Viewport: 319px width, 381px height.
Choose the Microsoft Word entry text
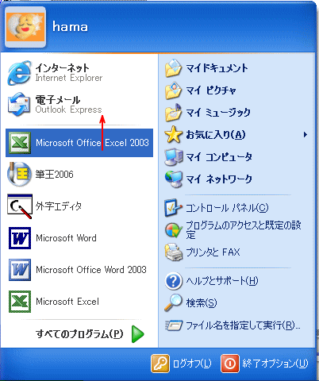[x=66, y=238]
